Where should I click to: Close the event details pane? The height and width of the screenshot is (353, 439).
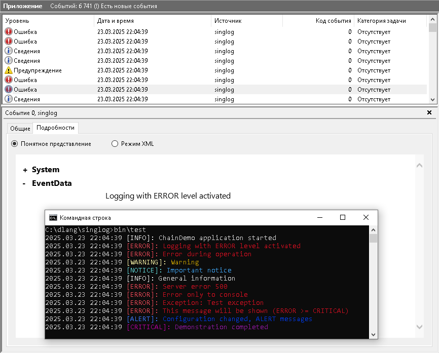point(429,112)
